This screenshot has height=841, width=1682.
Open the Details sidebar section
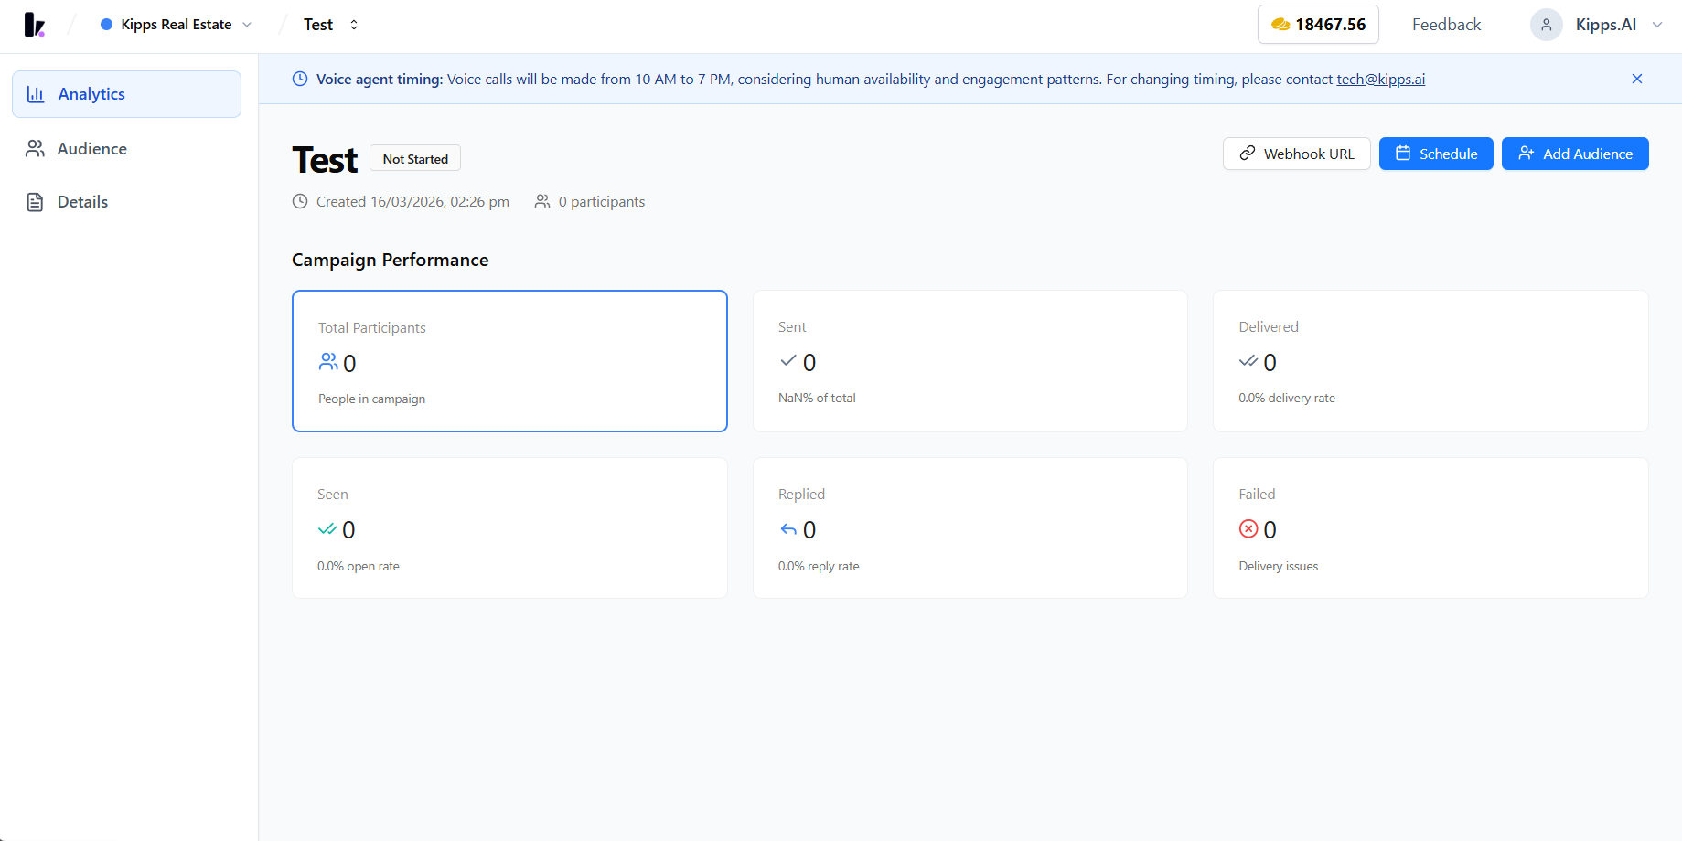[126, 202]
